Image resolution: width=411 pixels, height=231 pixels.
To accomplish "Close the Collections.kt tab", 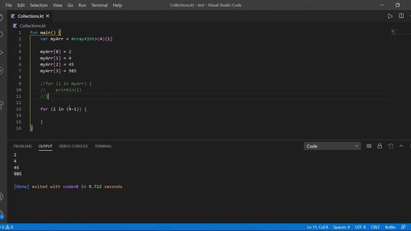I will [x=48, y=16].
